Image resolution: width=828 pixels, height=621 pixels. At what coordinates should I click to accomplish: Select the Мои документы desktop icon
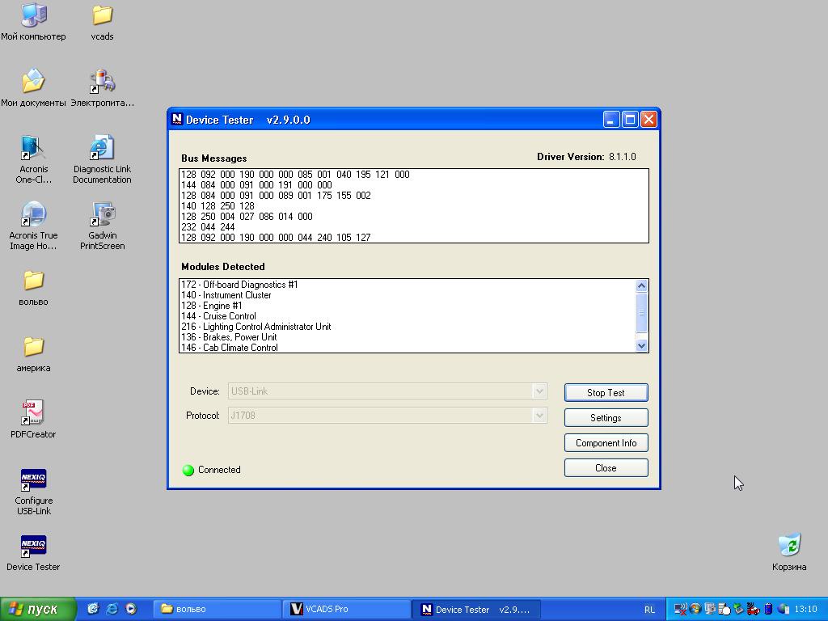(x=33, y=87)
